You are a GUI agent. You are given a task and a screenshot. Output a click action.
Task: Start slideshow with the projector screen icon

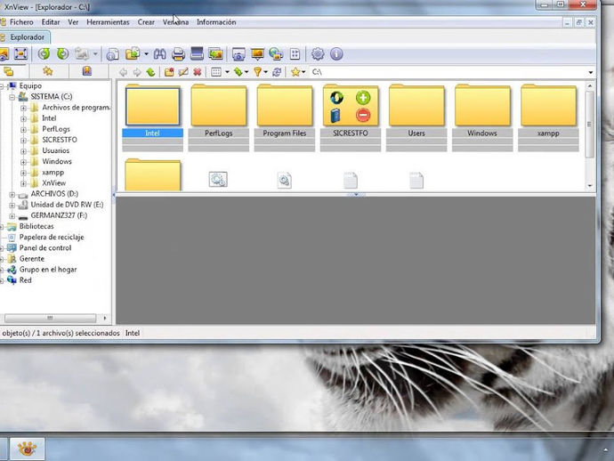click(x=257, y=54)
